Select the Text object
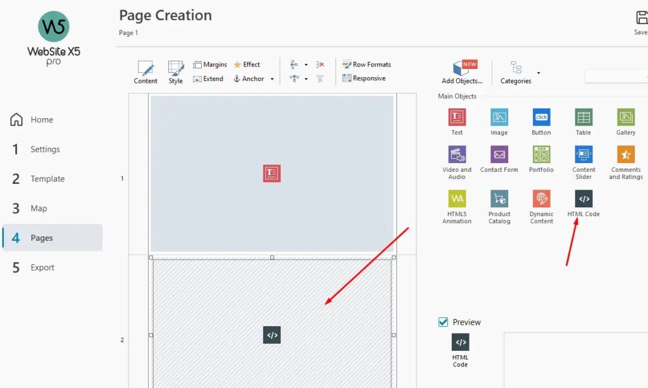The height and width of the screenshot is (388, 648). [457, 122]
